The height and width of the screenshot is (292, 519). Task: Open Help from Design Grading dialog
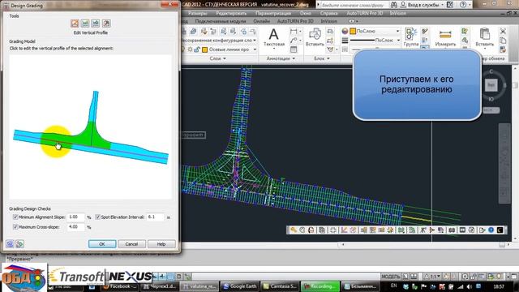click(x=161, y=244)
